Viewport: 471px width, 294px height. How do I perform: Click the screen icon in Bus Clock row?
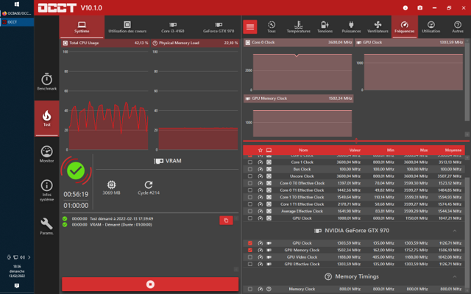pos(269,169)
